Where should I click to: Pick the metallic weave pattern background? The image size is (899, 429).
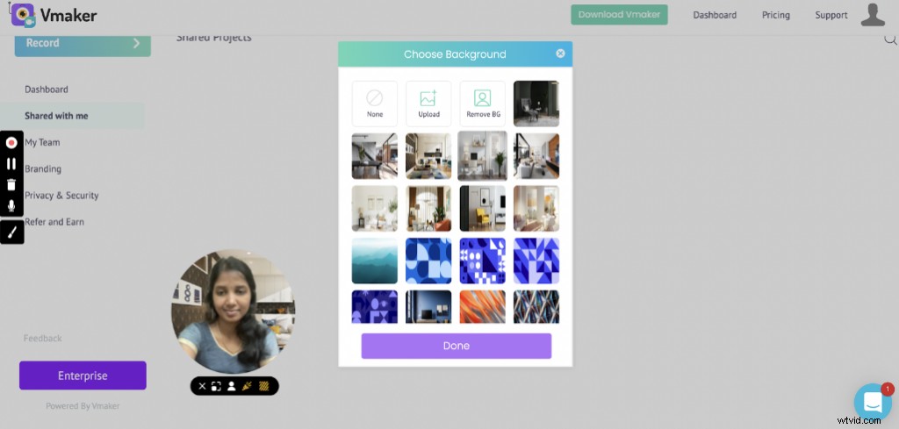click(x=536, y=306)
